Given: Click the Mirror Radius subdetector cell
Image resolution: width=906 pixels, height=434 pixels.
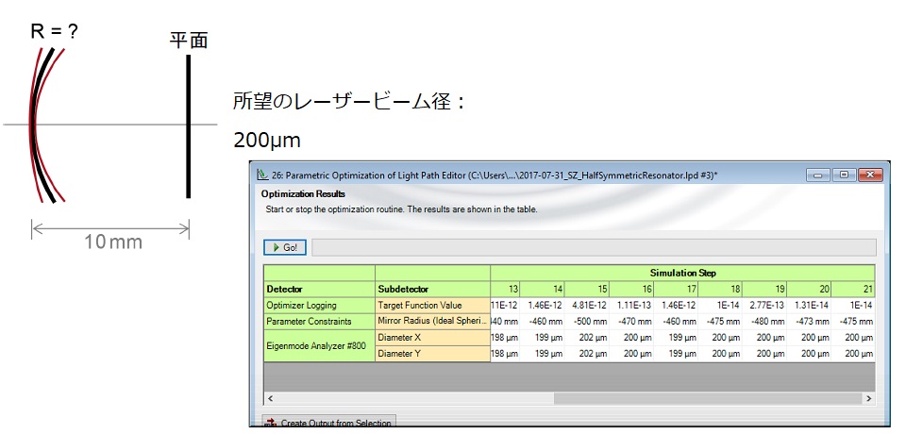Looking at the screenshot, I should click(x=431, y=321).
